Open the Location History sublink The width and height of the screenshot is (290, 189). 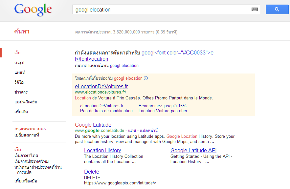[102, 151]
